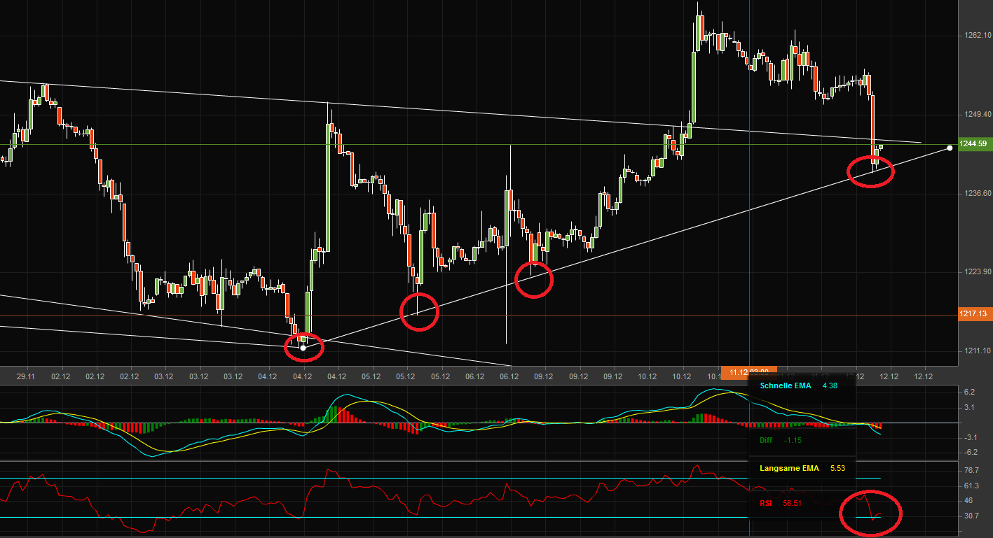Click the red circle annotation around the lowest candle

303,346
